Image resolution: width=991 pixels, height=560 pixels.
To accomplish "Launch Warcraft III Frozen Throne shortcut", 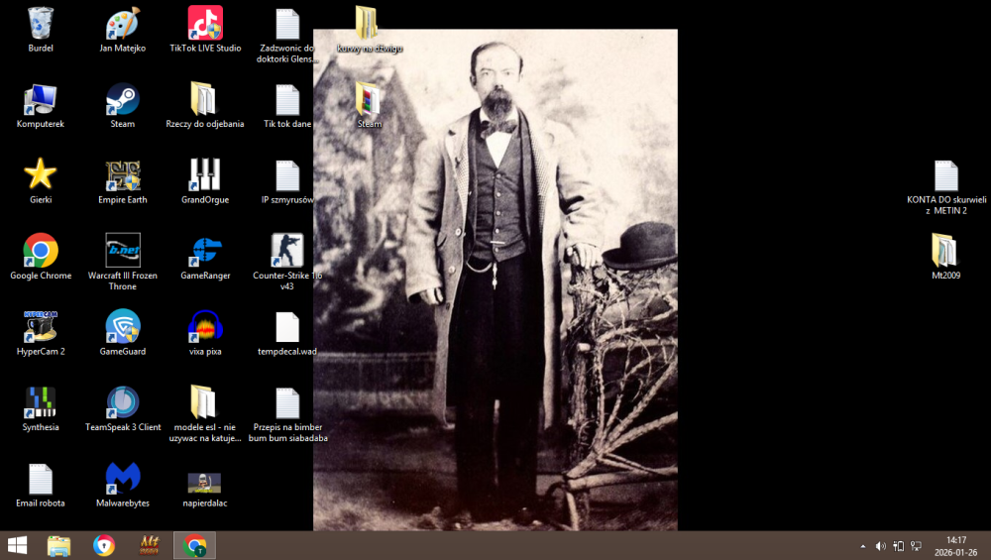I will click(x=123, y=251).
